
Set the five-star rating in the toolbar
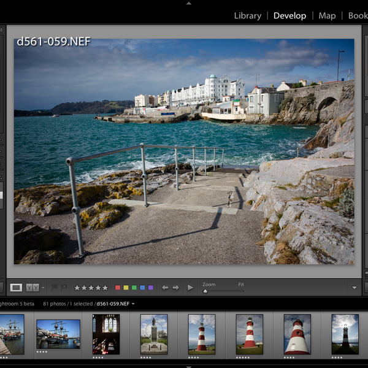point(105,287)
